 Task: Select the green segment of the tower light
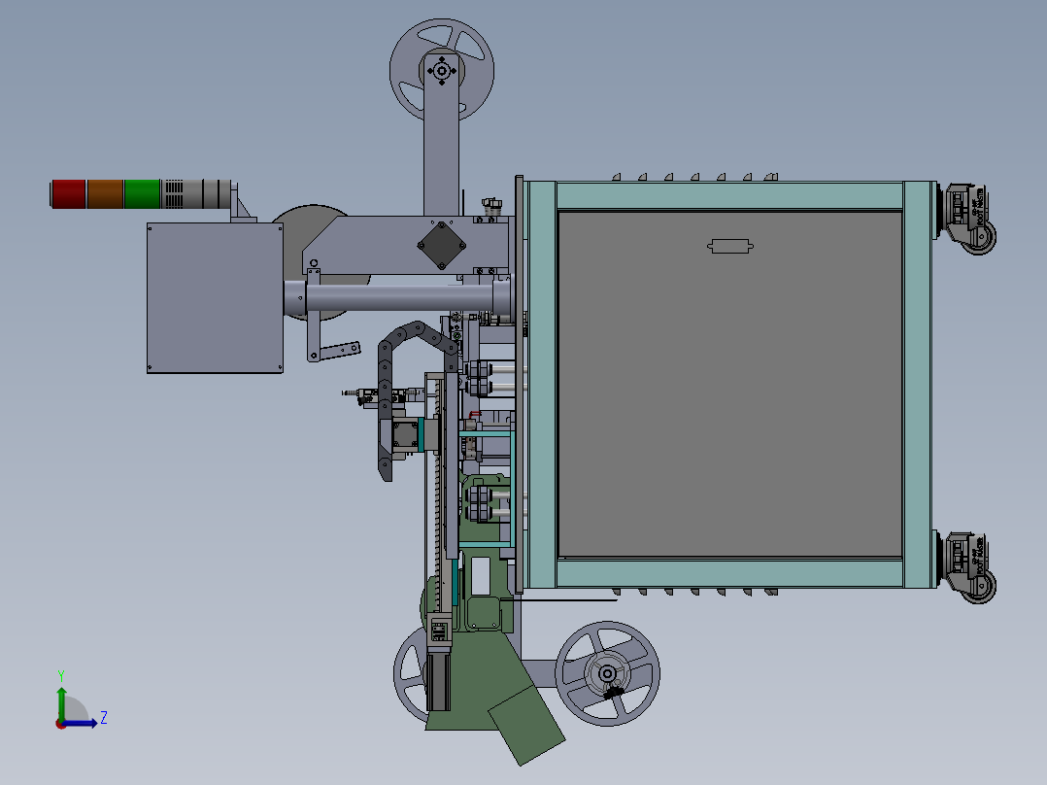click(142, 193)
